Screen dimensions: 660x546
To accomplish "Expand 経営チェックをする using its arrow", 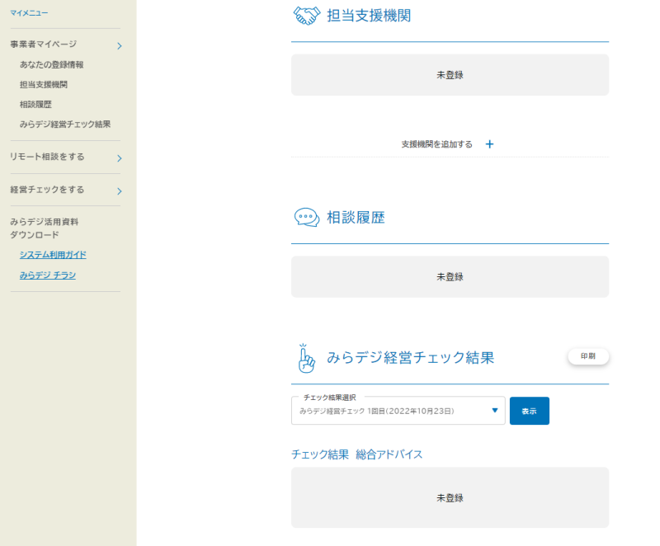I will pyautogui.click(x=119, y=188).
